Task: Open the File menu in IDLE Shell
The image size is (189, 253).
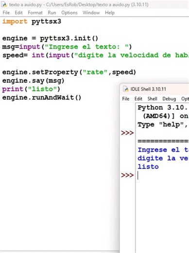Action: point(126,99)
